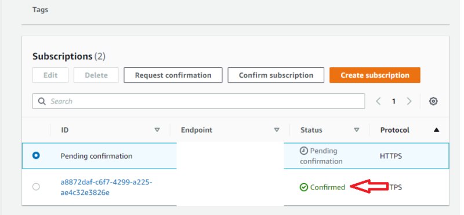Sort the table by the Status column arrow
464x215 pixels.
pyautogui.click(x=357, y=130)
